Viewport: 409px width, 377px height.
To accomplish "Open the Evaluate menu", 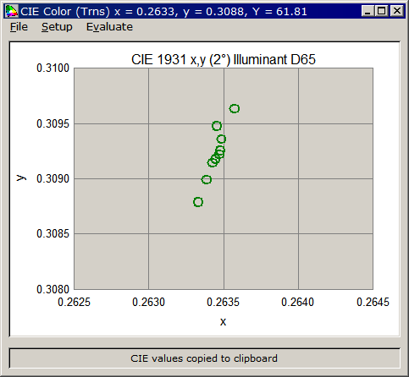I will pyautogui.click(x=109, y=27).
